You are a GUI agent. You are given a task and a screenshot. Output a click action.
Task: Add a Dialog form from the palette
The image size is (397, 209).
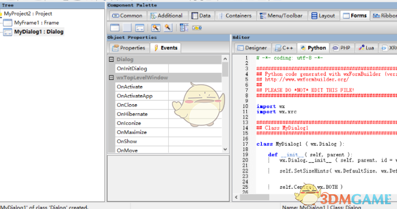139,28
